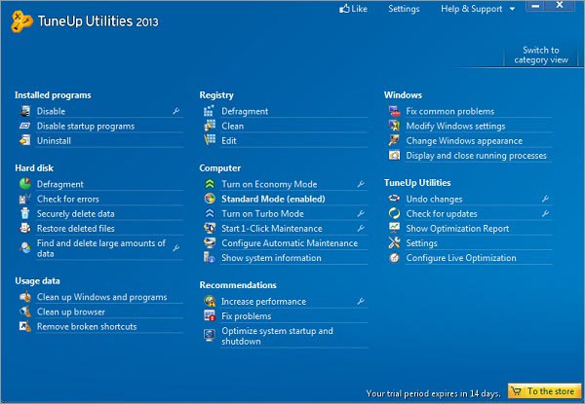The image size is (585, 404).
Task: Click the Like thumbs-up button
Action: (x=353, y=9)
